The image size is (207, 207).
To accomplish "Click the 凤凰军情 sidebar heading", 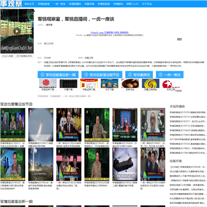I will pyautogui.click(x=176, y=161).
